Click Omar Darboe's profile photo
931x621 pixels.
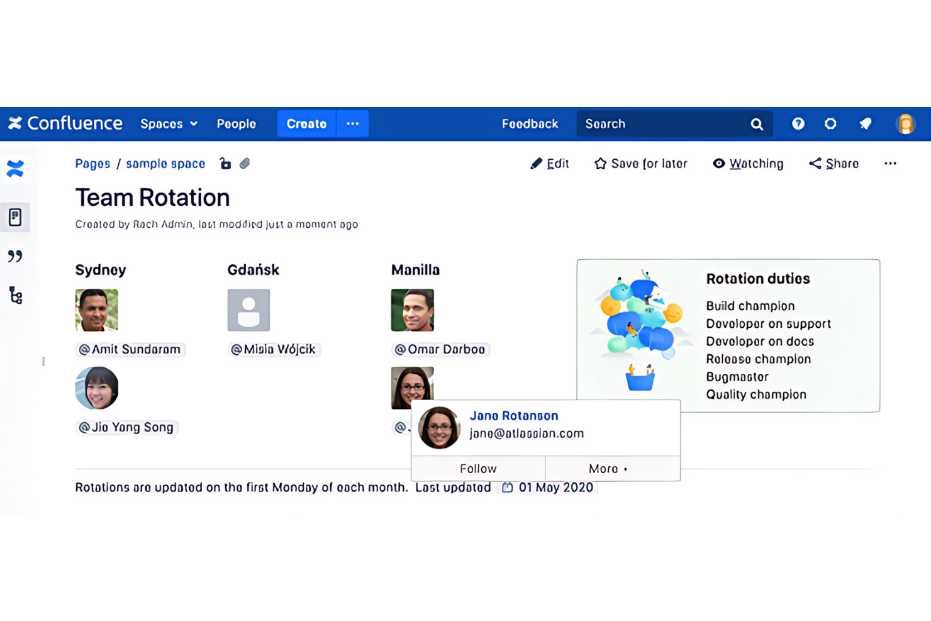pos(413,310)
